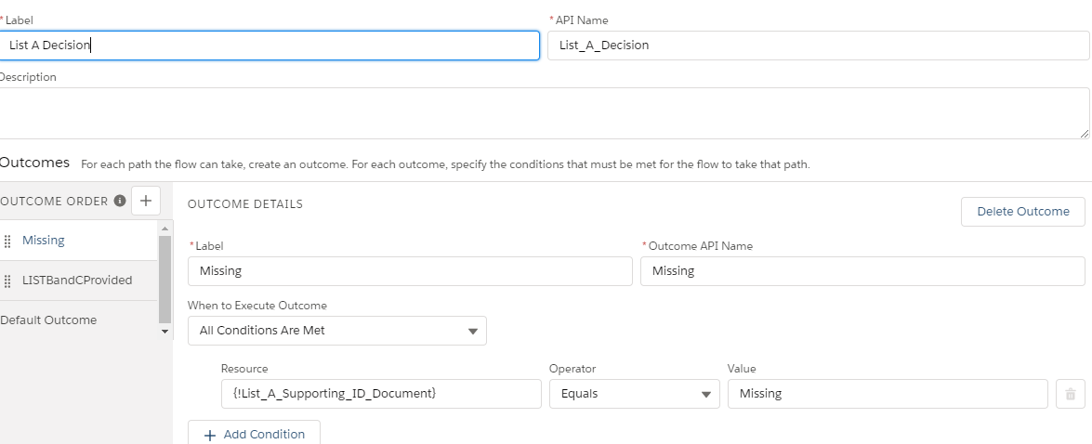Click the API Name field List_A_Decision

[818, 46]
